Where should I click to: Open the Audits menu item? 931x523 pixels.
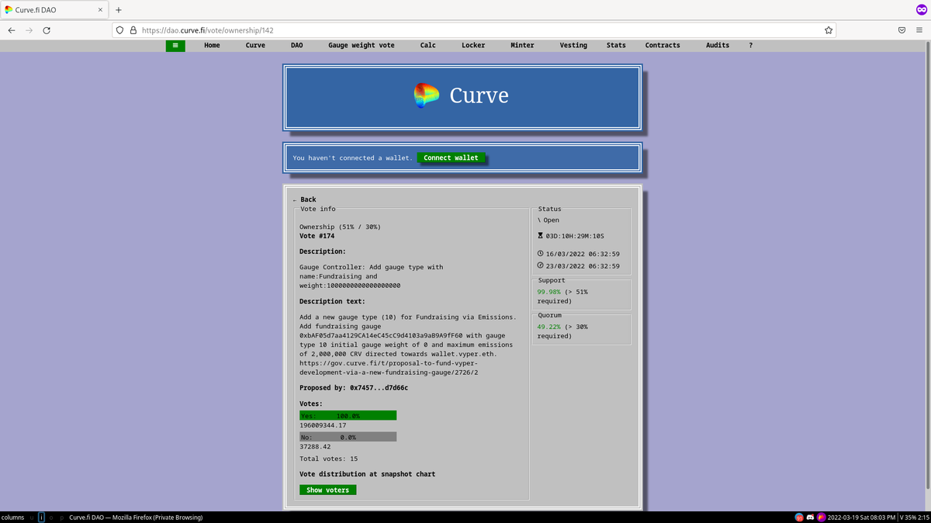[718, 46]
